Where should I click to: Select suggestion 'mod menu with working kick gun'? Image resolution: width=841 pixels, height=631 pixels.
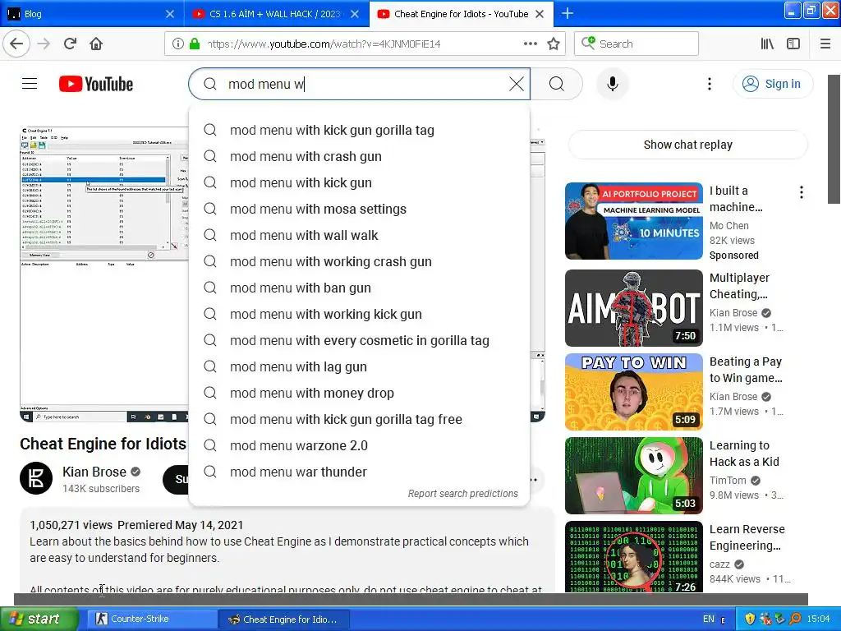tap(360, 314)
